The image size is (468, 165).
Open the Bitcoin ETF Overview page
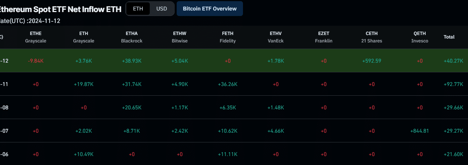point(209,9)
